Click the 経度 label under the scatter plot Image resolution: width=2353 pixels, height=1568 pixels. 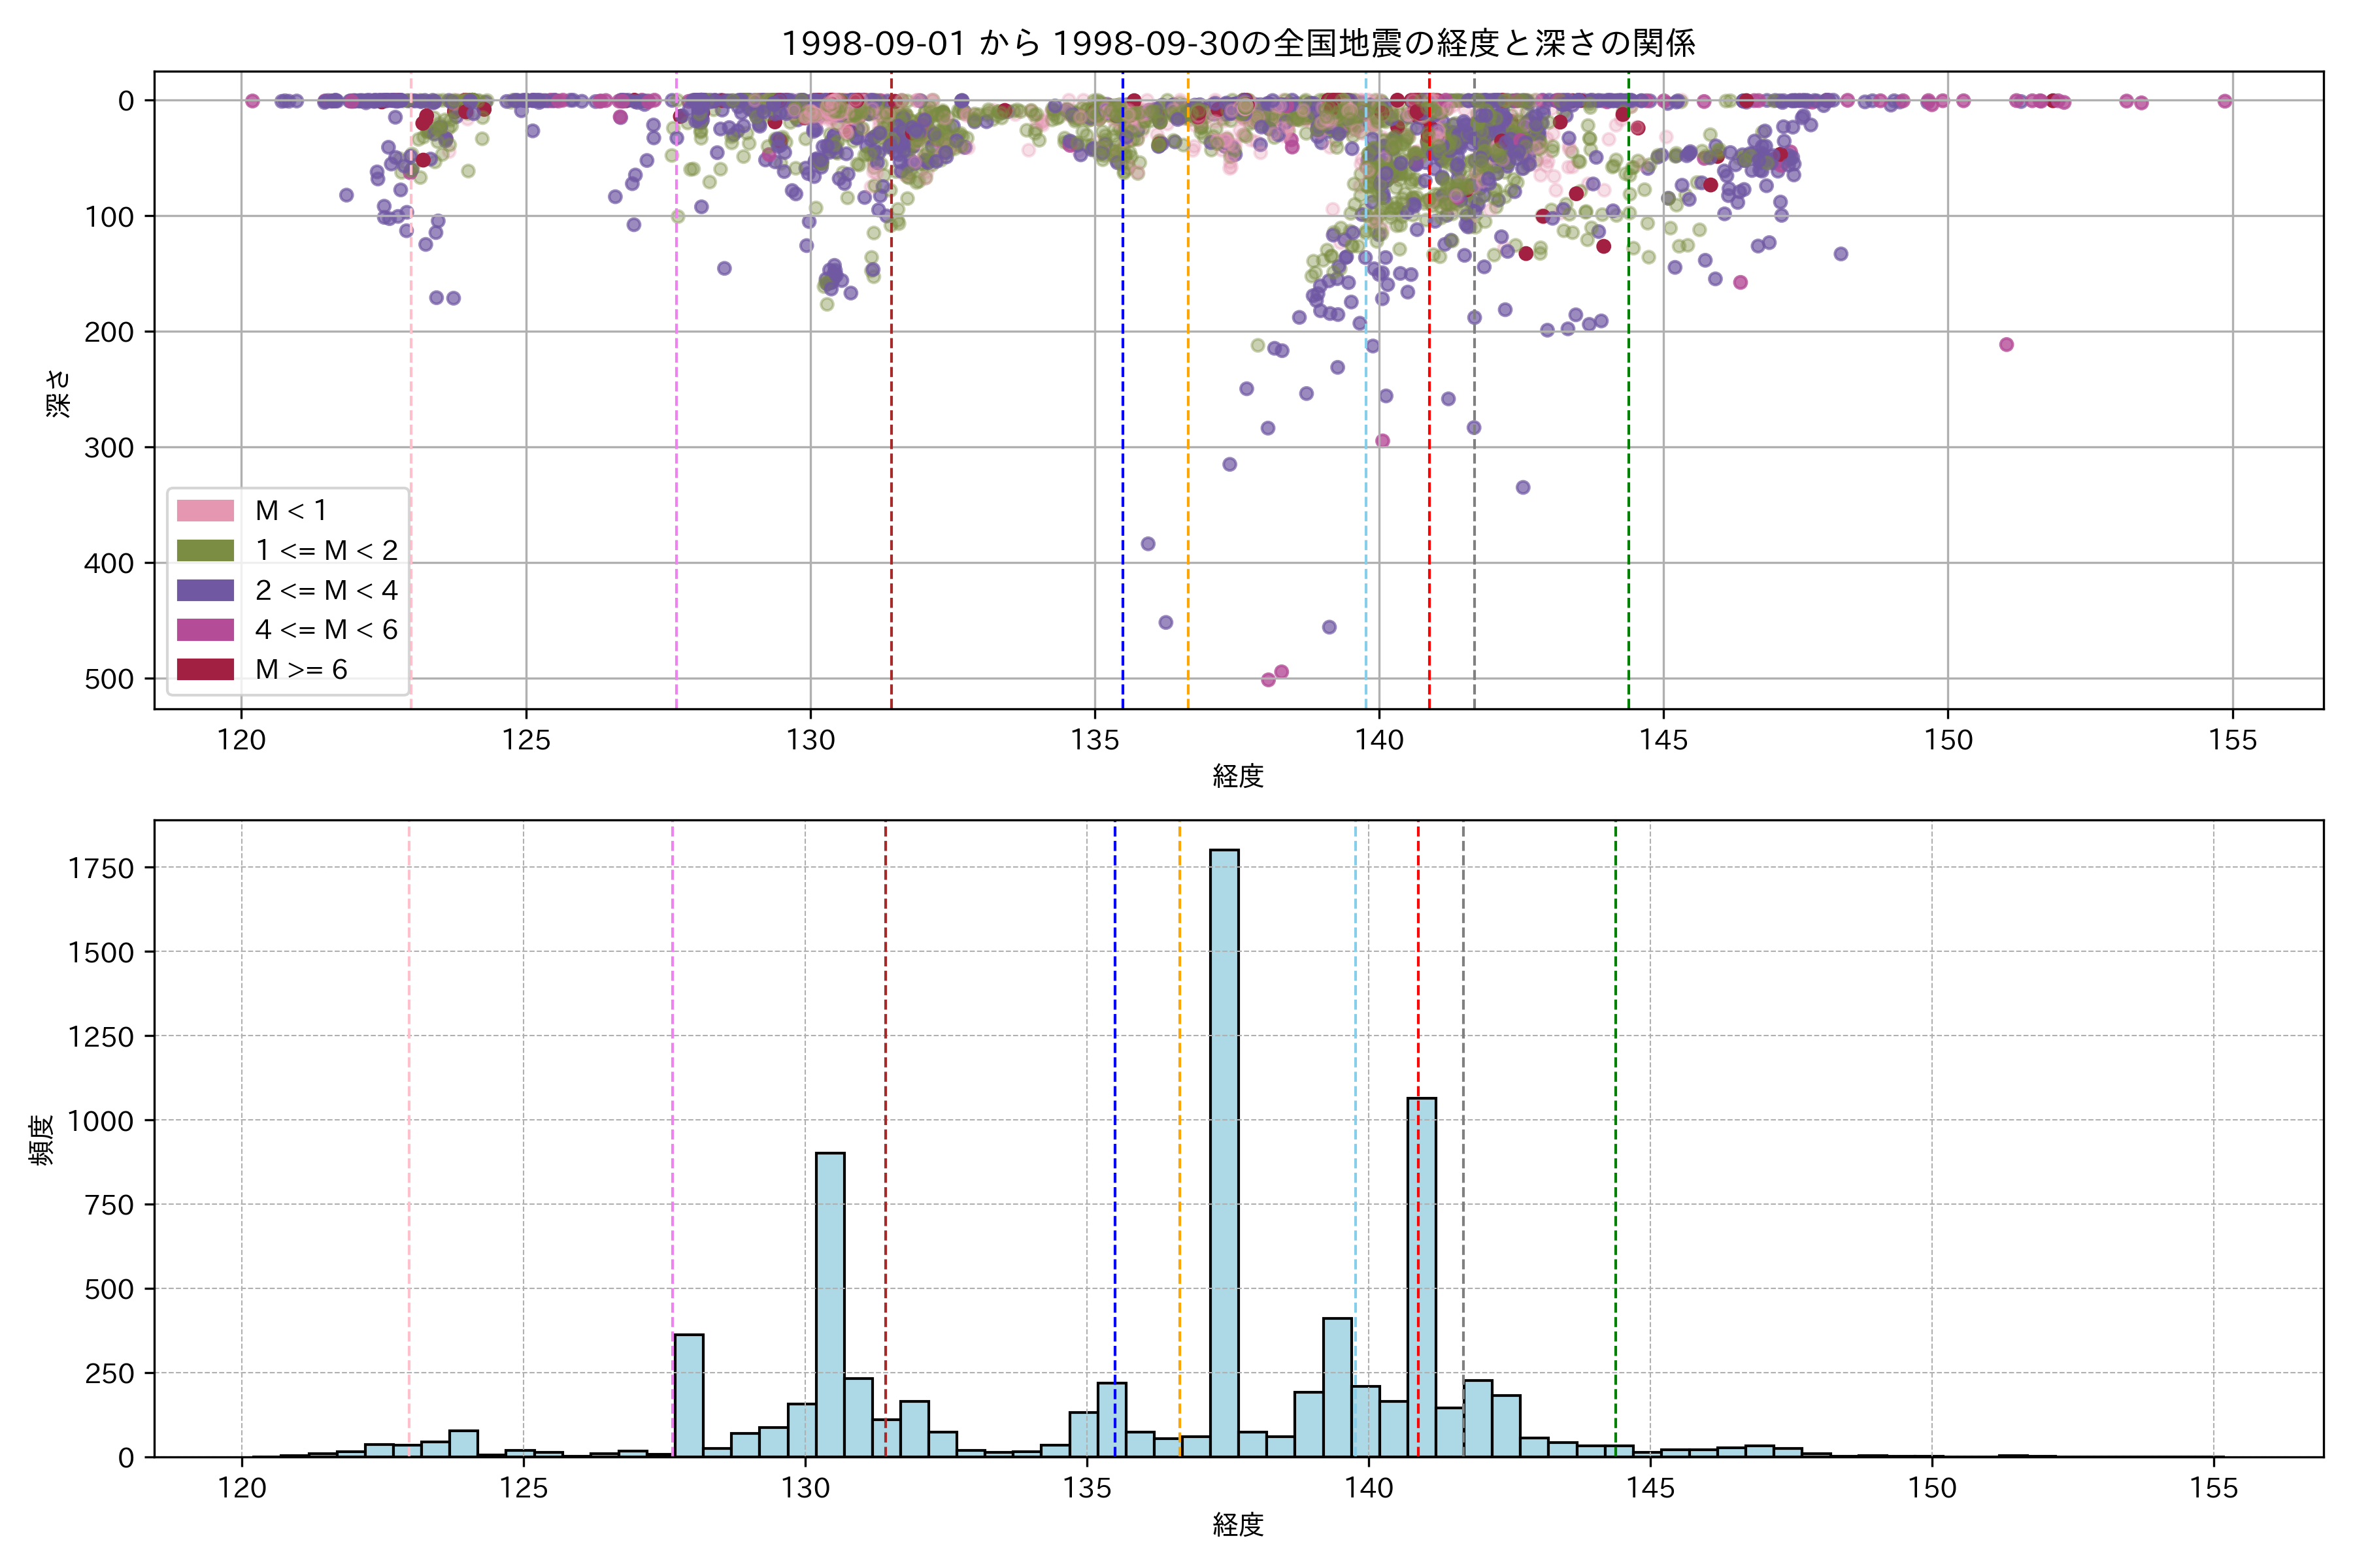pos(1237,776)
